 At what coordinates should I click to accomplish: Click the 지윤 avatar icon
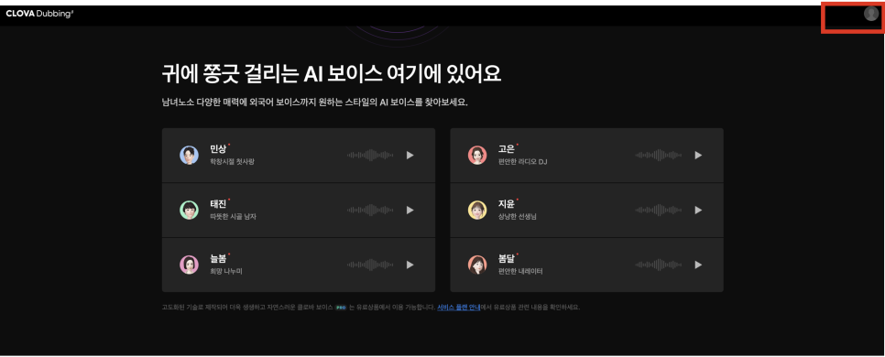(477, 210)
